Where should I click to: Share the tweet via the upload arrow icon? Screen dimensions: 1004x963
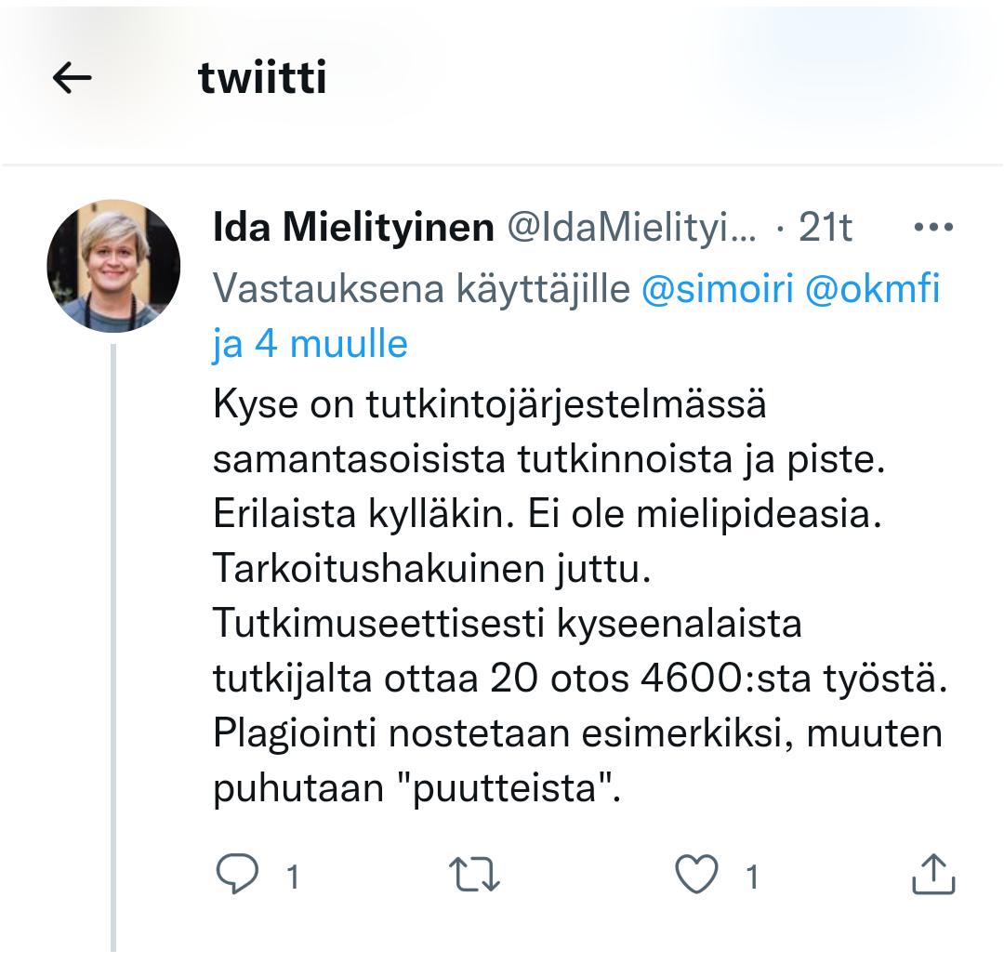931,876
